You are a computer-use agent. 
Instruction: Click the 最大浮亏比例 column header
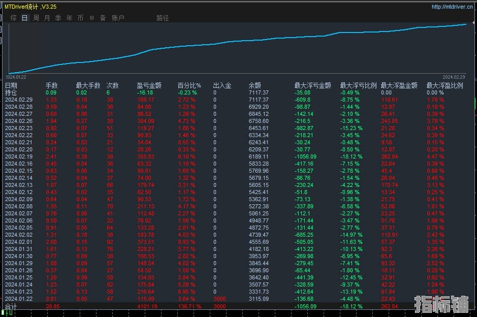[358, 85]
